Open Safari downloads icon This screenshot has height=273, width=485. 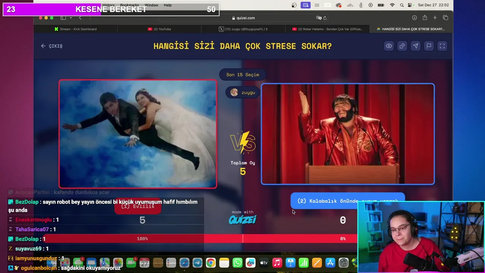click(x=415, y=18)
